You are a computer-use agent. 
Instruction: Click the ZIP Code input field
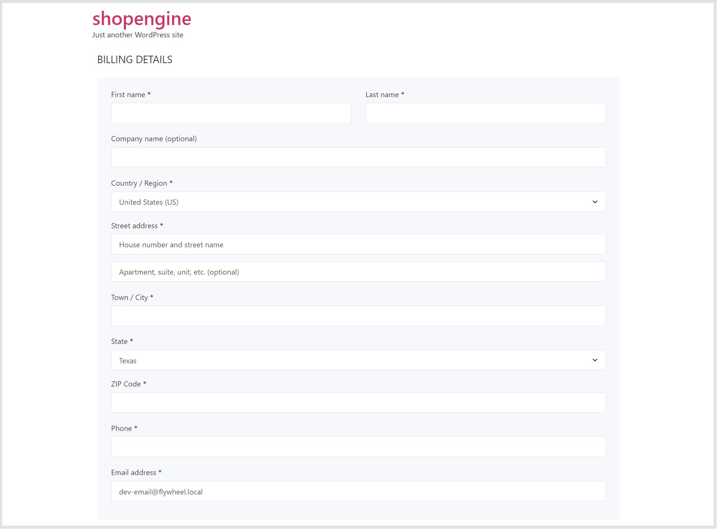[358, 403]
